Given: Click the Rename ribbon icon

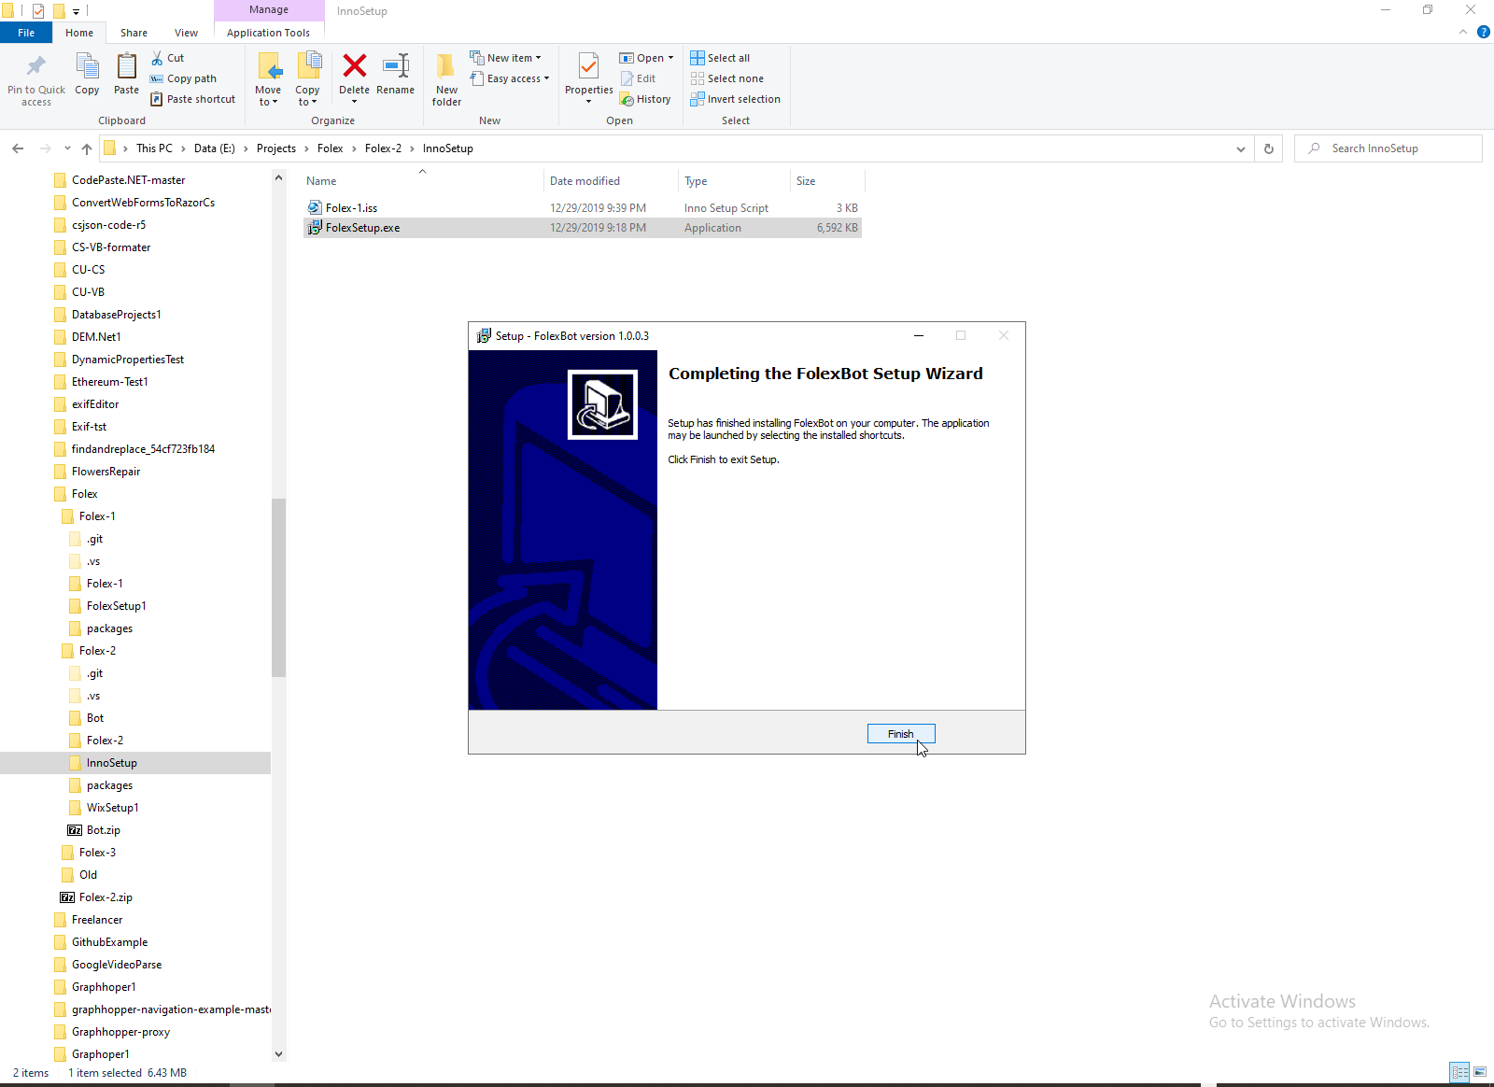Looking at the screenshot, I should point(396,65).
